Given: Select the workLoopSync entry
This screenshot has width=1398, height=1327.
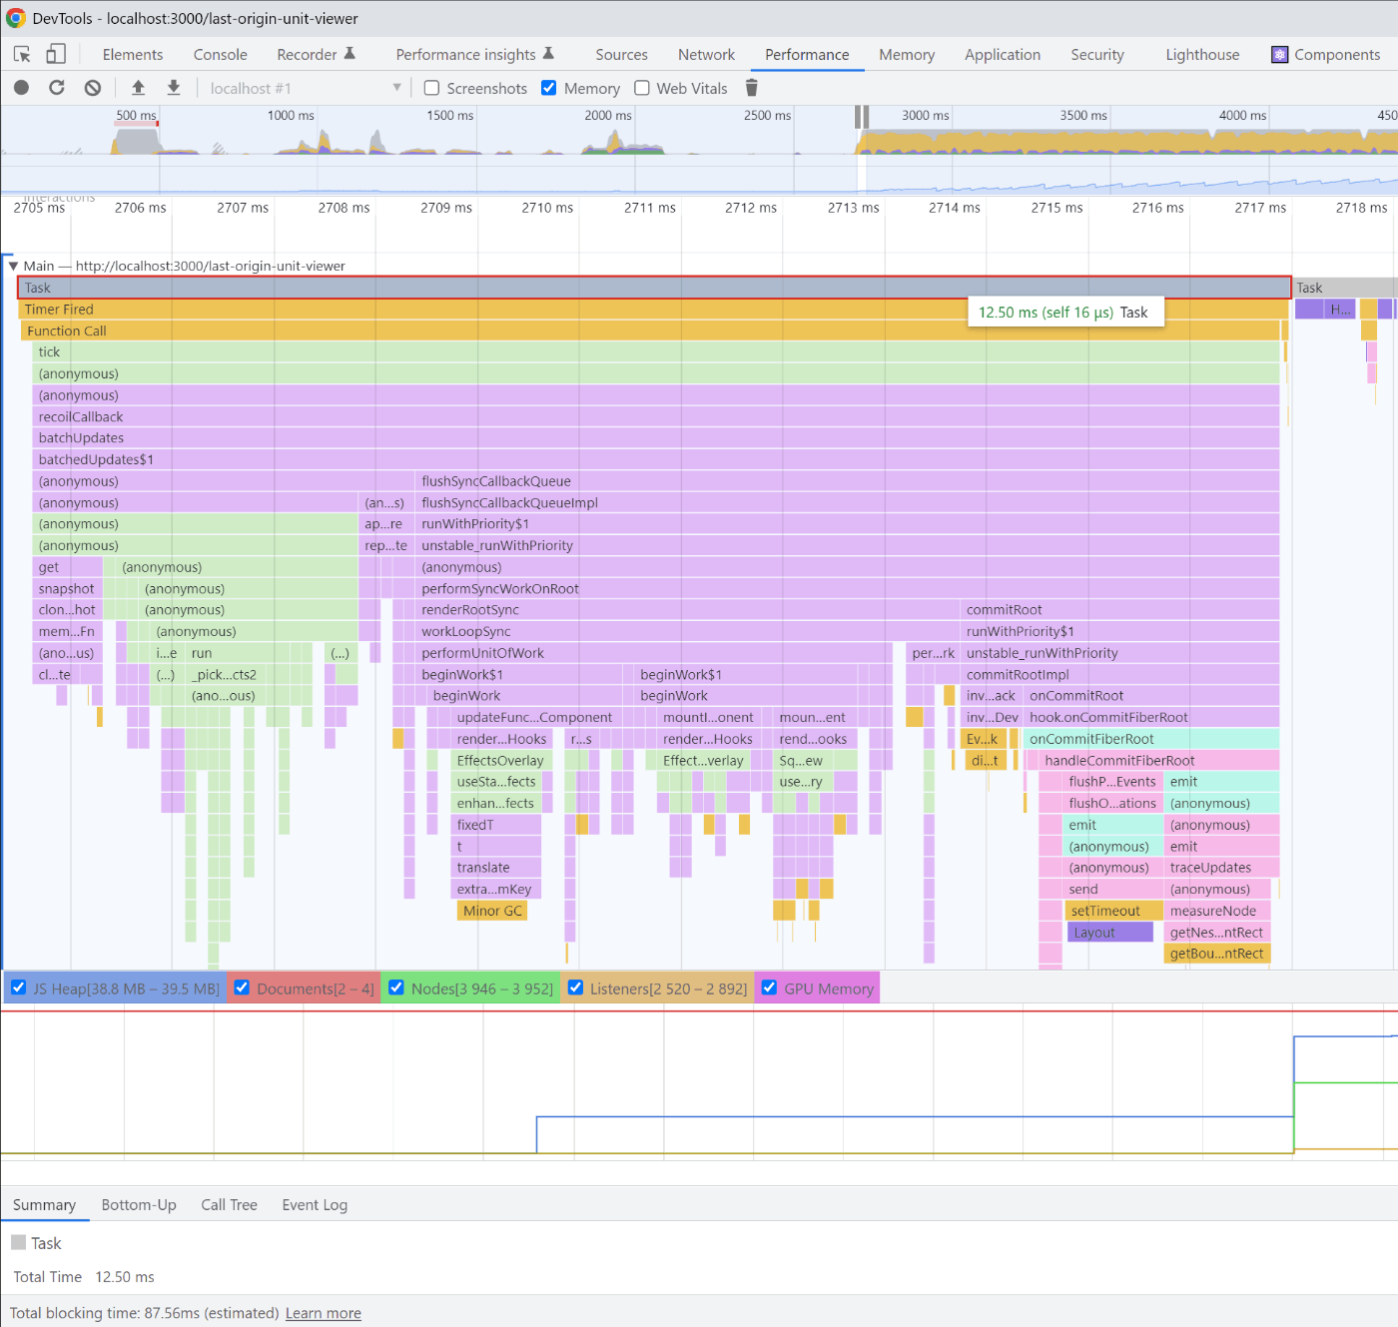Looking at the screenshot, I should [686, 631].
